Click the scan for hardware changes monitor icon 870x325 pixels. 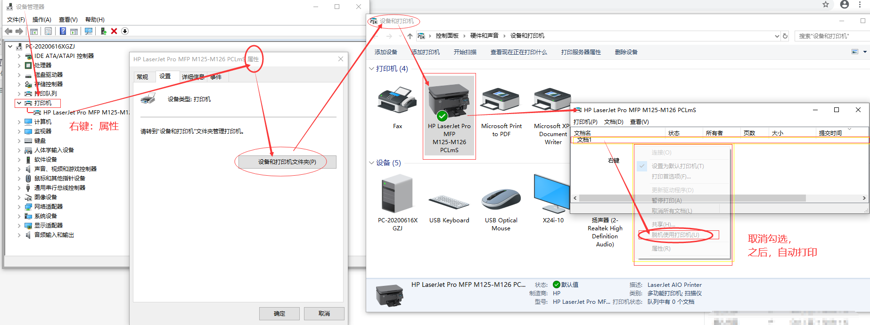point(88,31)
